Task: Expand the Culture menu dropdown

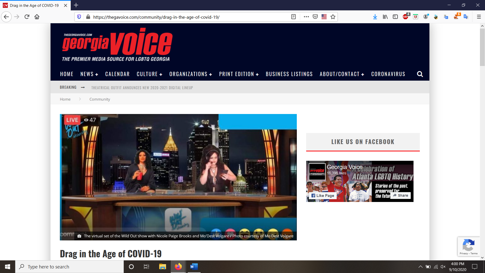Action: (149, 74)
